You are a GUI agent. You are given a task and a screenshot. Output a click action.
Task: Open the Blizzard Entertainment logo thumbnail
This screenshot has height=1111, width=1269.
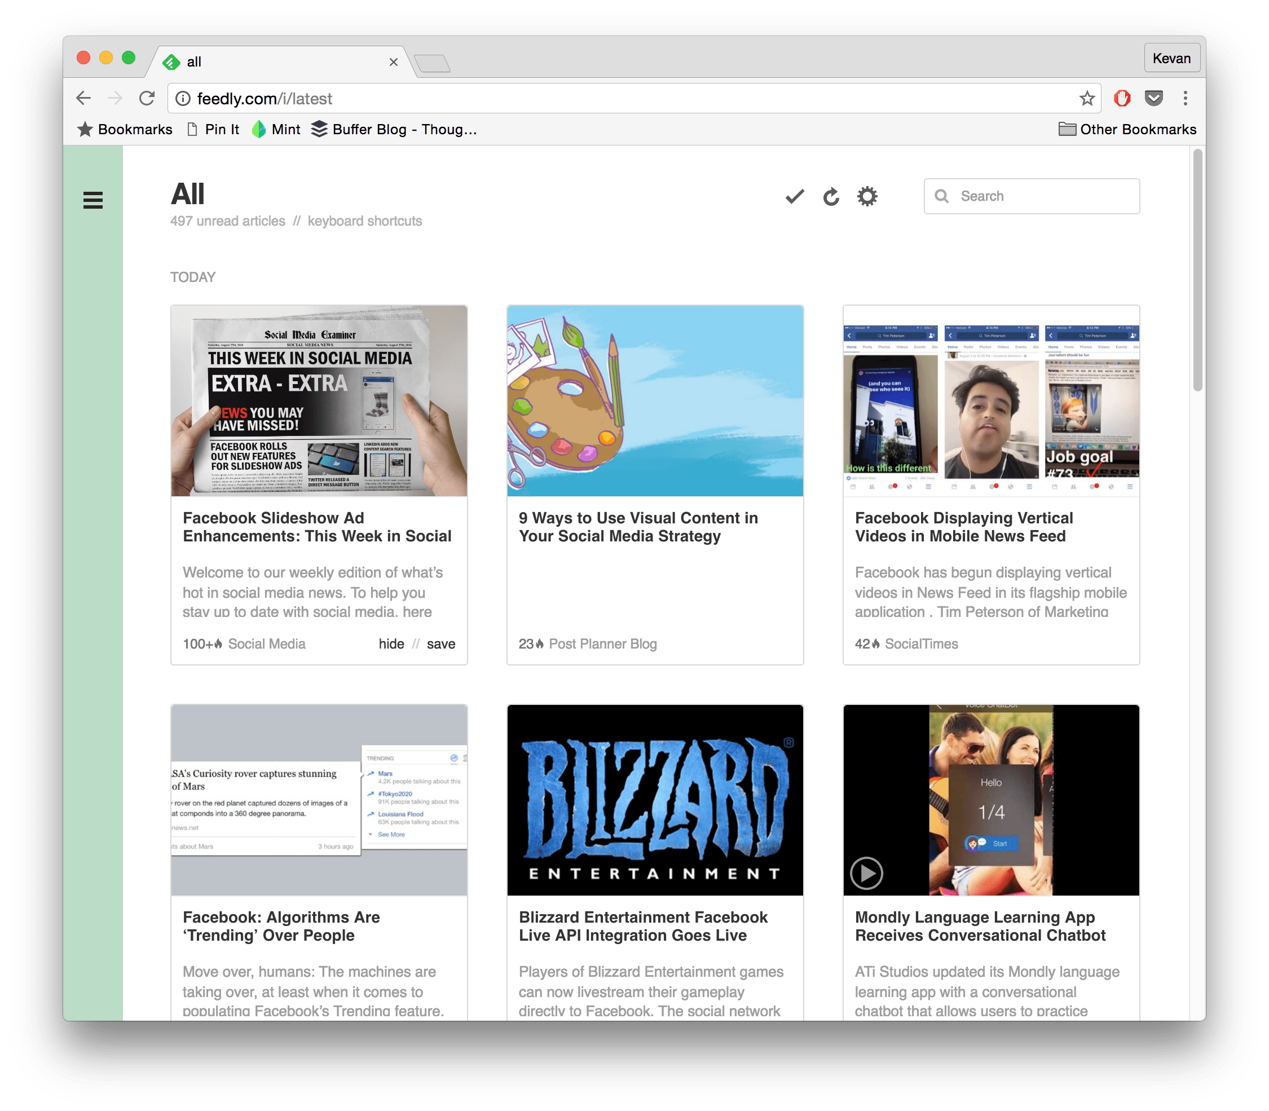(x=655, y=800)
